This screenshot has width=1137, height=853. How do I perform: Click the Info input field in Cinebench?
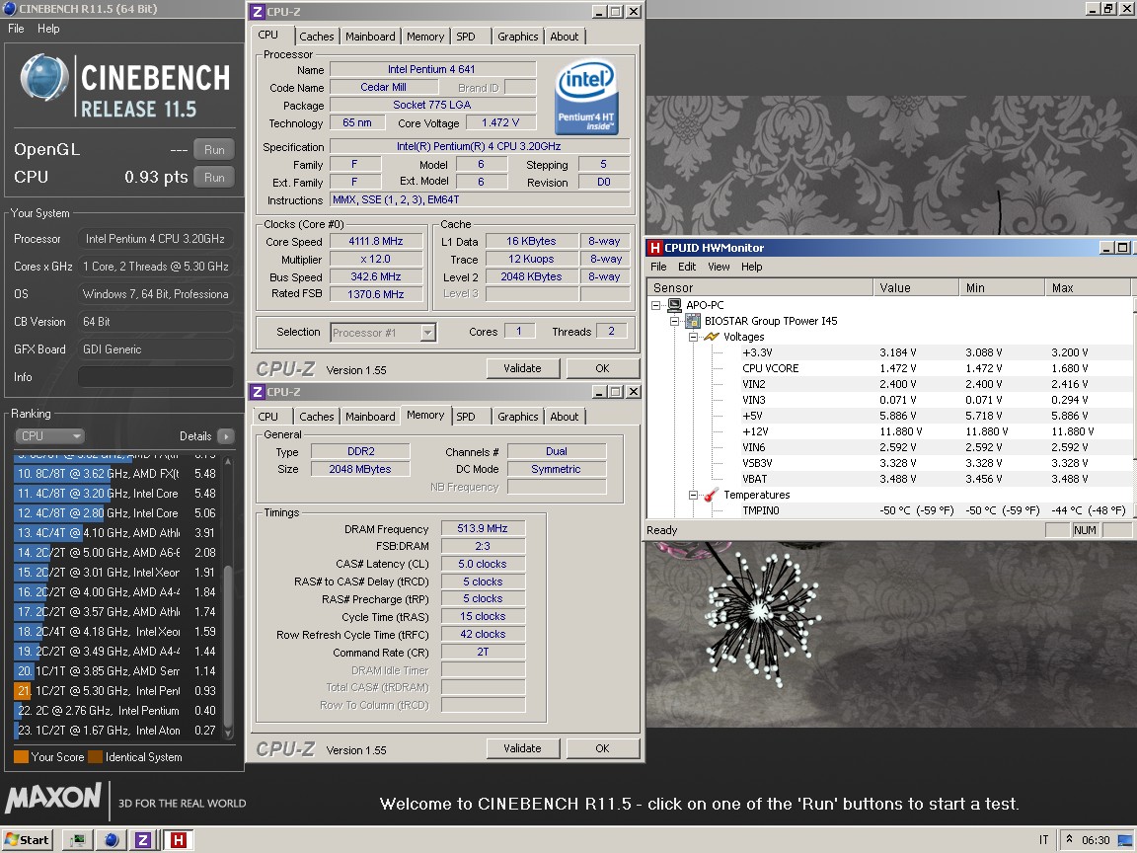tap(155, 376)
